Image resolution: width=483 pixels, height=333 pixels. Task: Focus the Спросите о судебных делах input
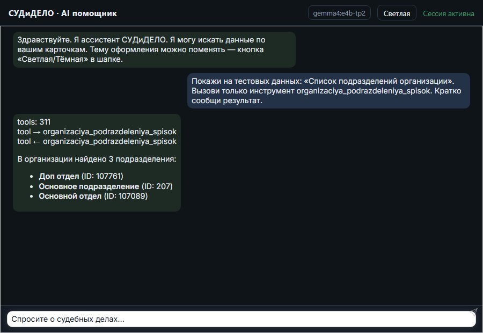(x=241, y=319)
